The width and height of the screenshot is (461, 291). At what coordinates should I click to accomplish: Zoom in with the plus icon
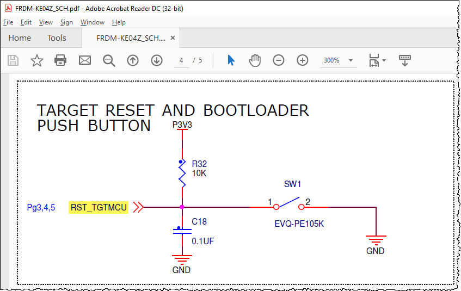coord(302,60)
